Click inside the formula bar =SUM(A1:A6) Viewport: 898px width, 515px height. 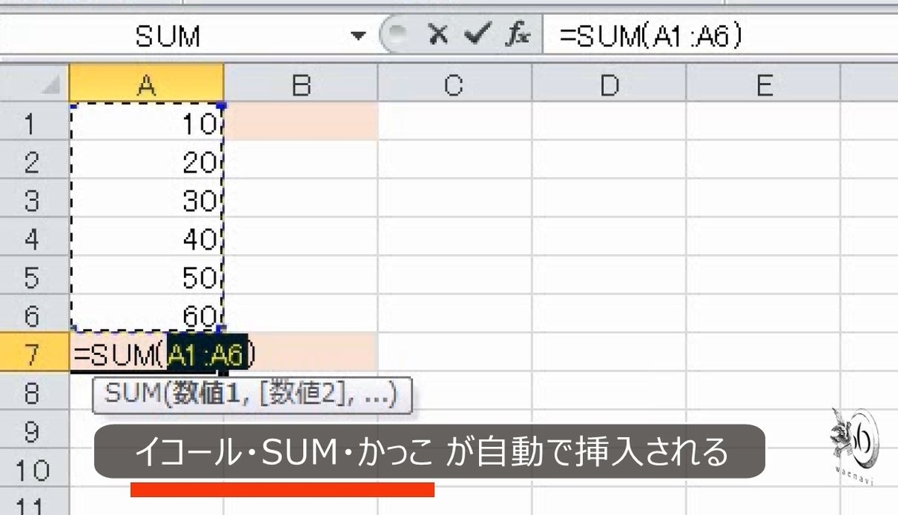click(x=718, y=36)
